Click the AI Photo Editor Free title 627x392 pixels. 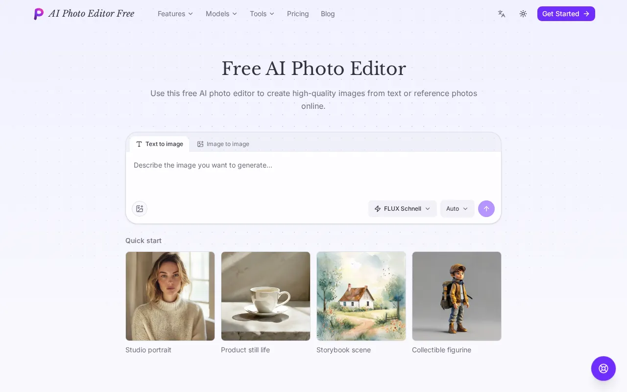click(91, 14)
